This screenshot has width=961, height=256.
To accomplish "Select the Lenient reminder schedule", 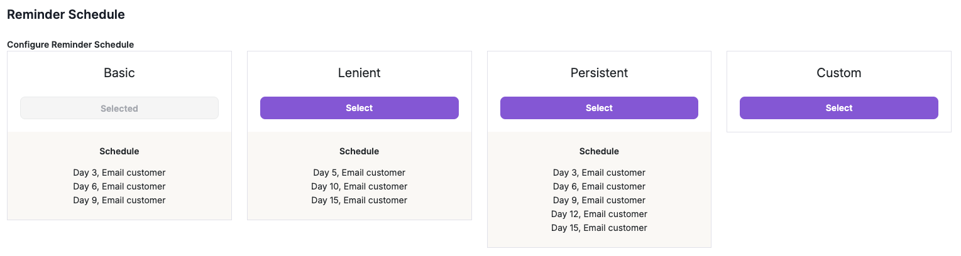I will point(359,108).
